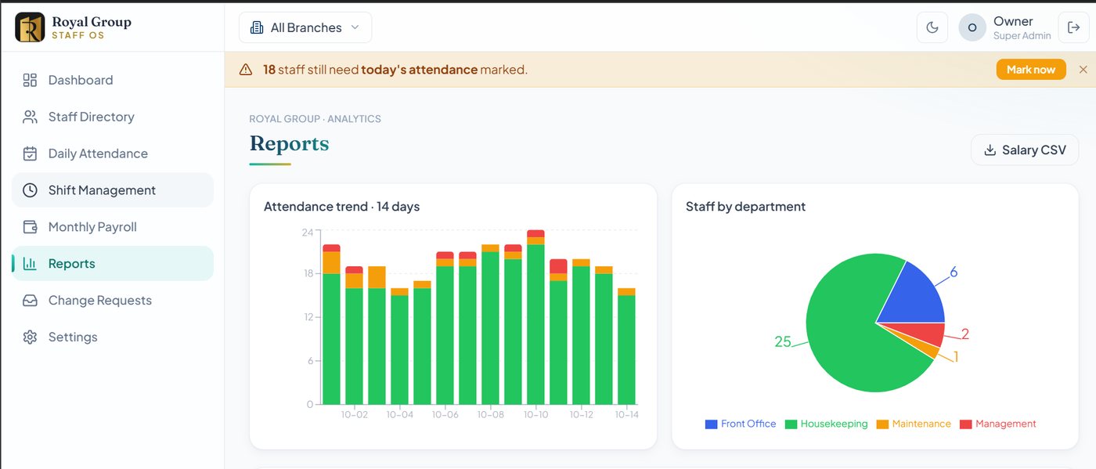Click the pie label value 25
Viewport: 1096px width, 469px height.
click(x=783, y=341)
